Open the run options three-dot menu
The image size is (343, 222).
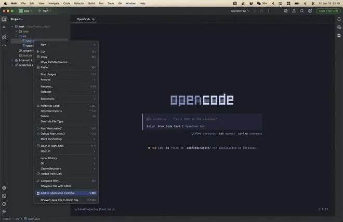[268, 11]
